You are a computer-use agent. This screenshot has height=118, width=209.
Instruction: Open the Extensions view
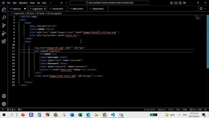(x=4, y=41)
